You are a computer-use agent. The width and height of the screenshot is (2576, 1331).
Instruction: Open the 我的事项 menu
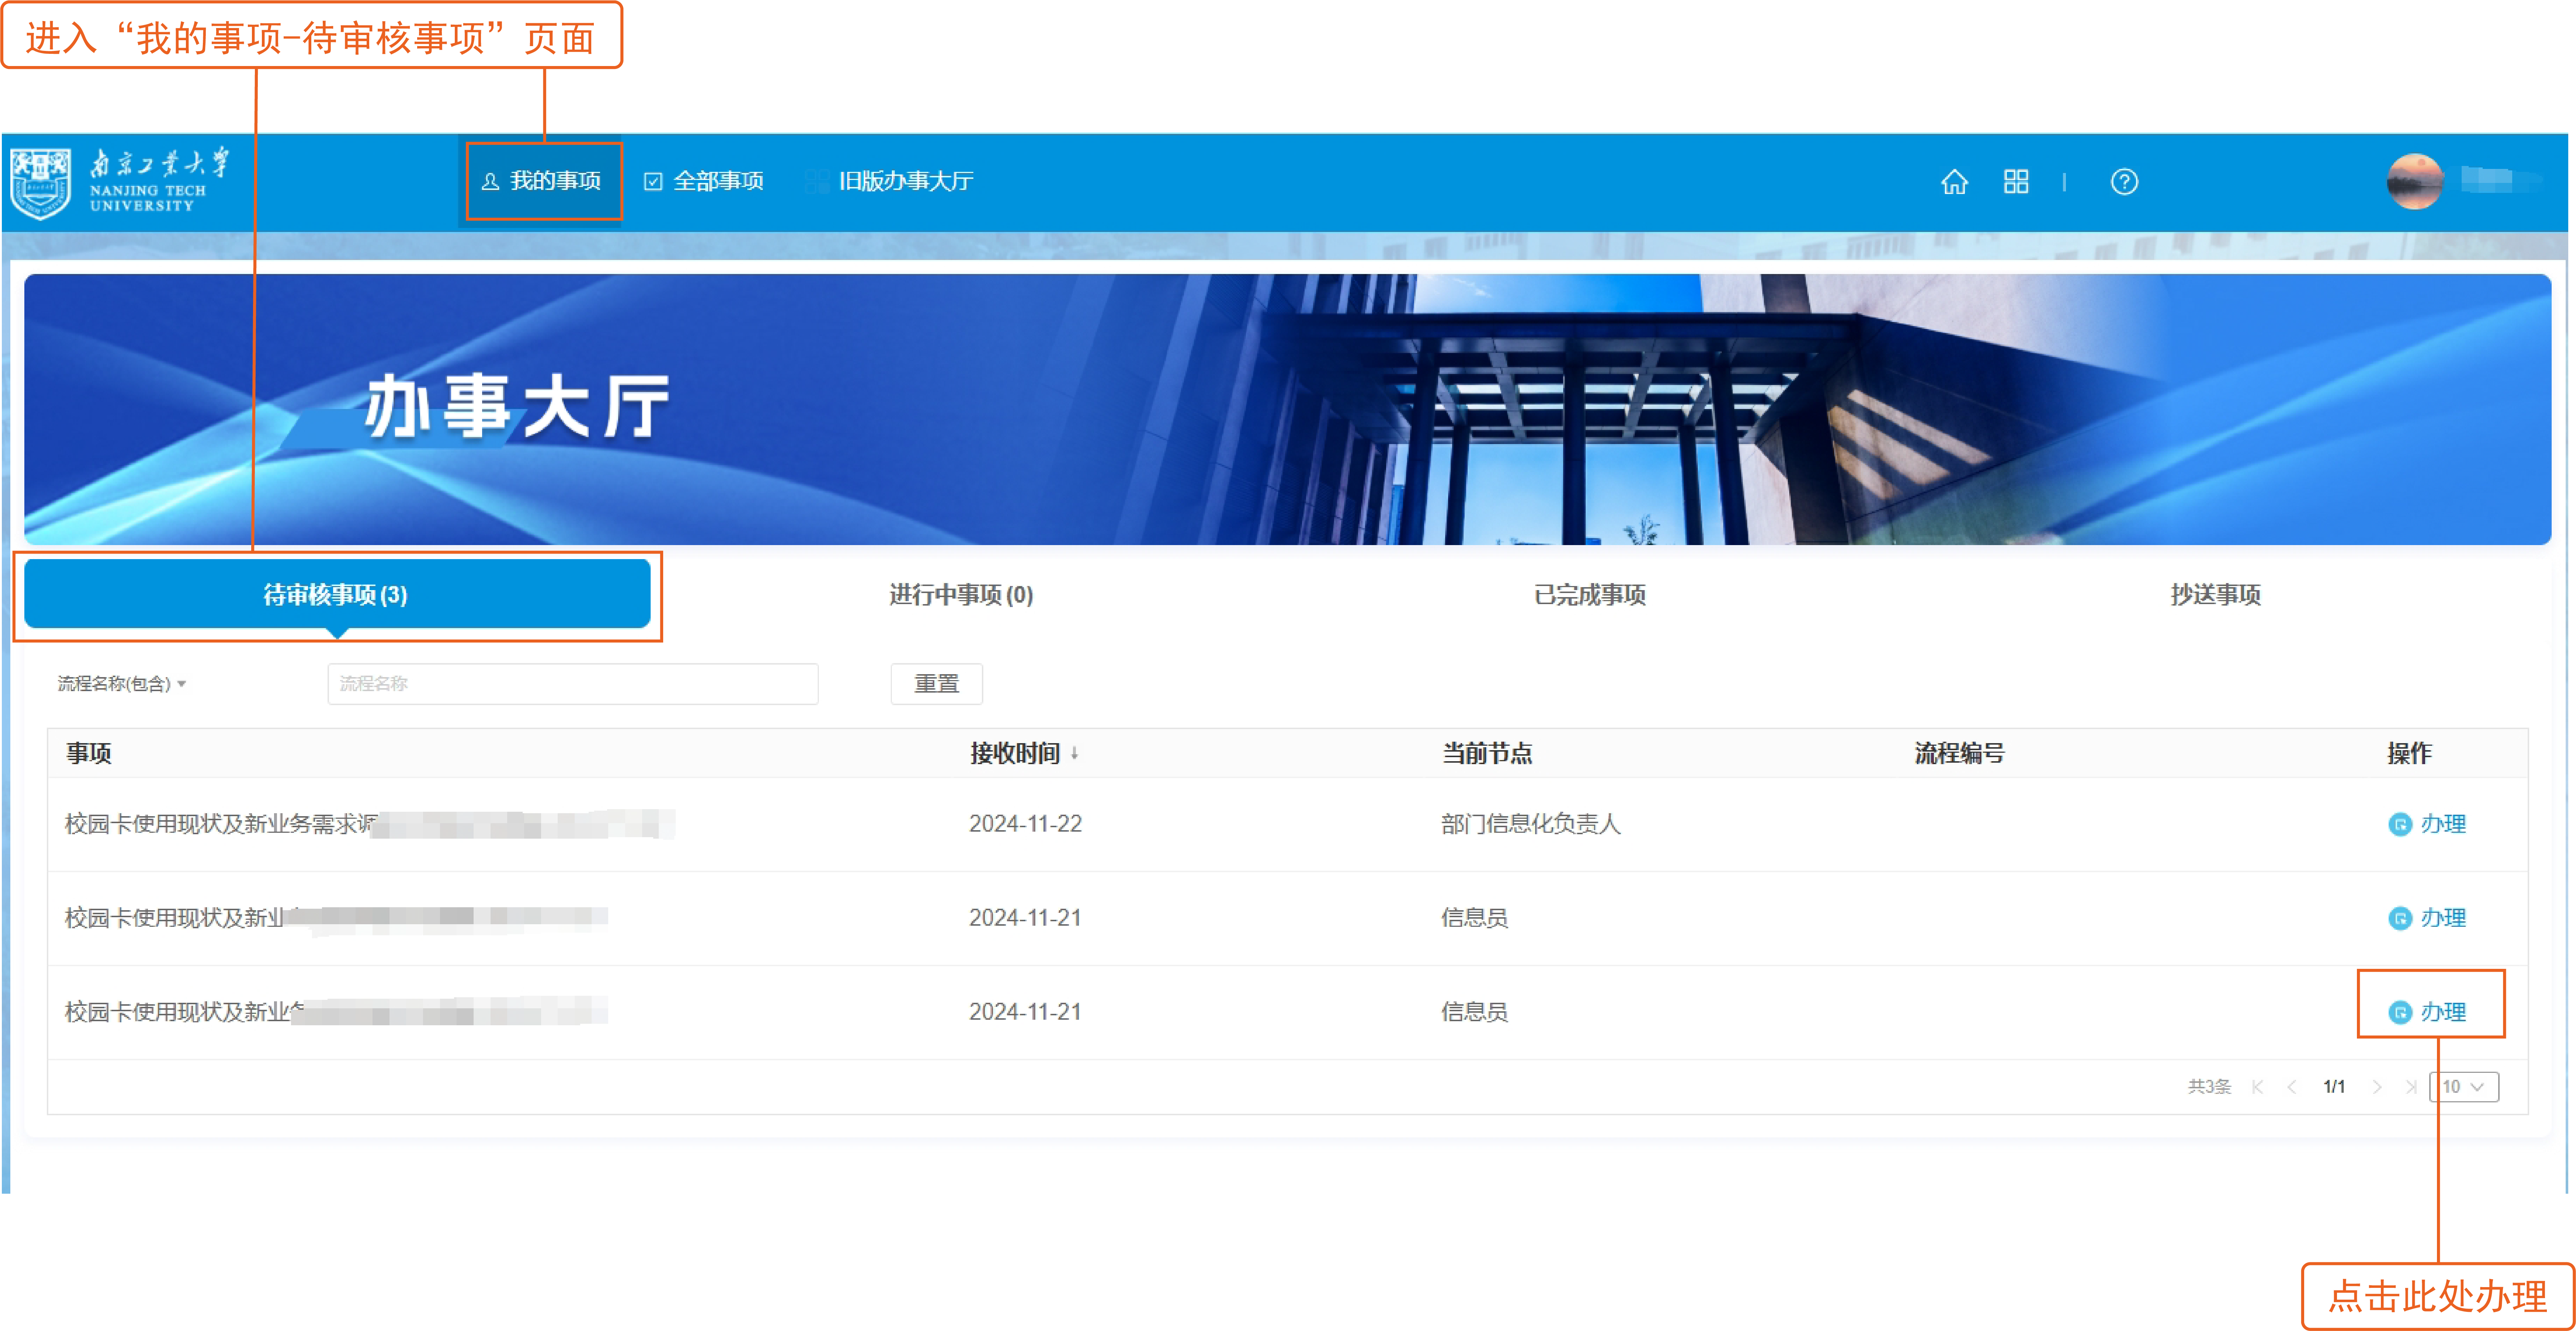point(542,181)
